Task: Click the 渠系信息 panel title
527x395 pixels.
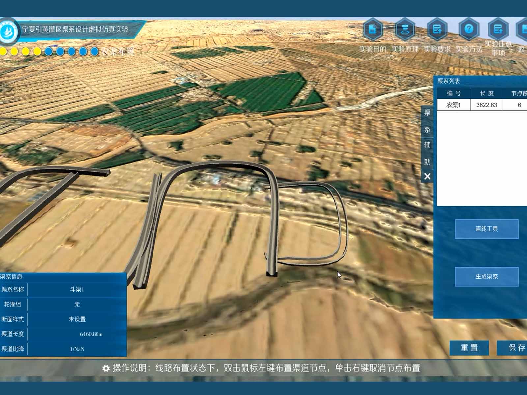Action: click(x=11, y=277)
